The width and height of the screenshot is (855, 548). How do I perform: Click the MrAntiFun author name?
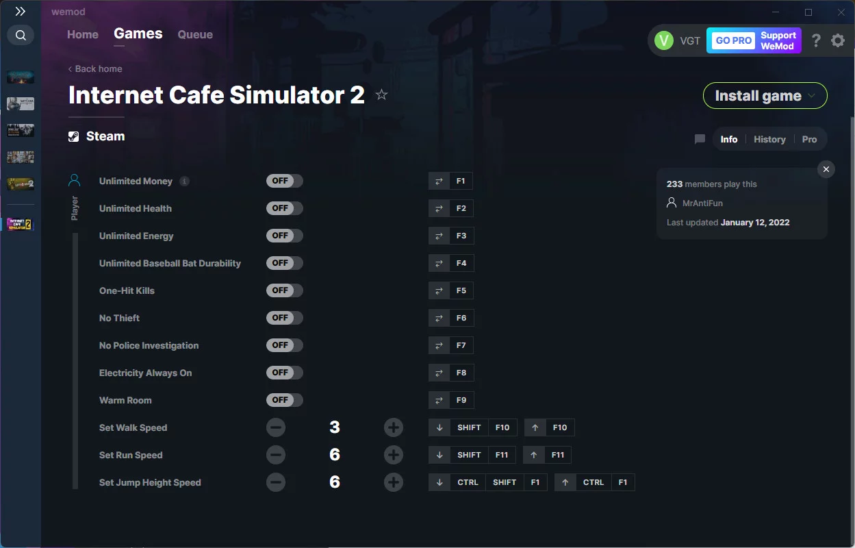(702, 203)
